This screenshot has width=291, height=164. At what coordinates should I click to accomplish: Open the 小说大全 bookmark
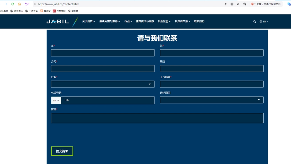pos(31,11)
